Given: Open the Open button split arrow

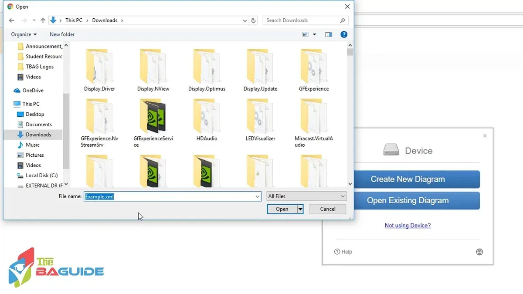Looking at the screenshot, I should click(300, 209).
